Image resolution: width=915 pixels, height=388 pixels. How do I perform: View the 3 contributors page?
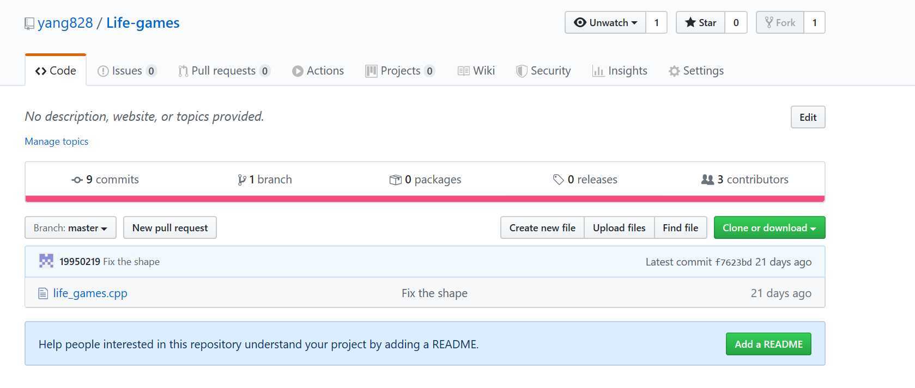click(x=744, y=180)
